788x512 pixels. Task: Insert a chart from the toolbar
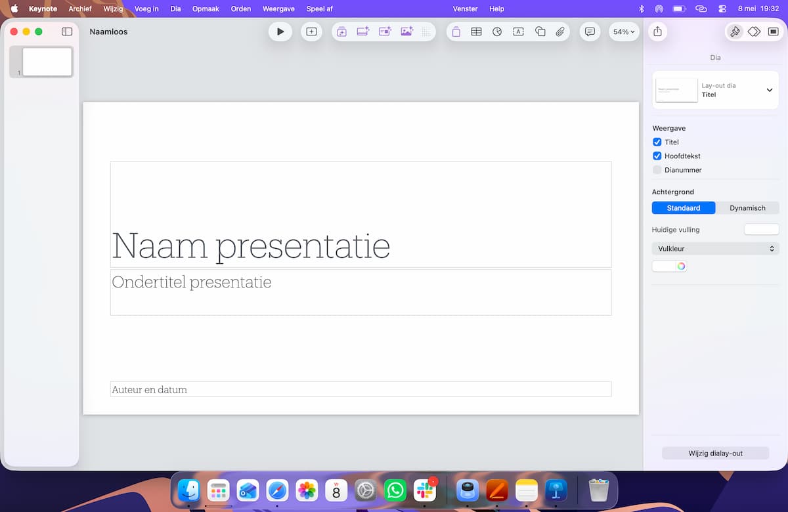point(497,32)
